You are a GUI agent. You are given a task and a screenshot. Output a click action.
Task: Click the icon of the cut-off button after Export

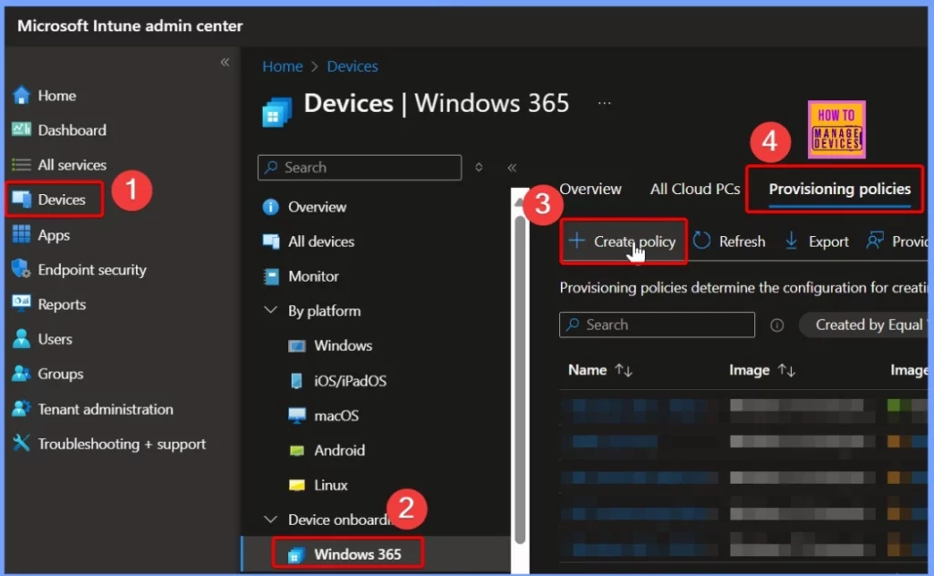point(875,241)
